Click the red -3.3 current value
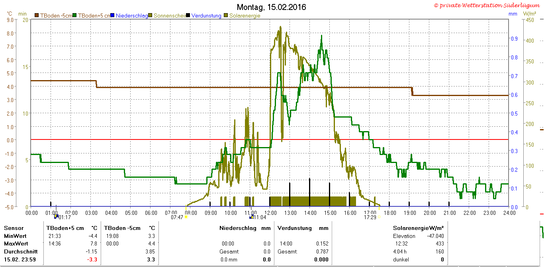The height and width of the screenshot is (267, 544). [92, 259]
